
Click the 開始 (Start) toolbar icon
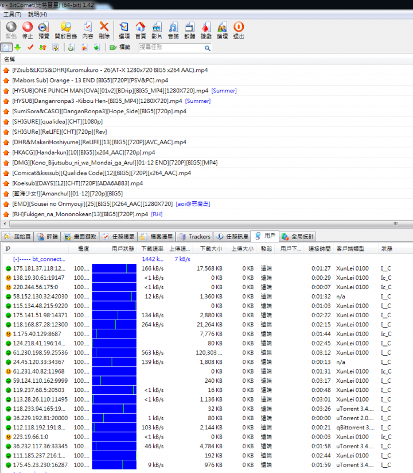point(11,30)
